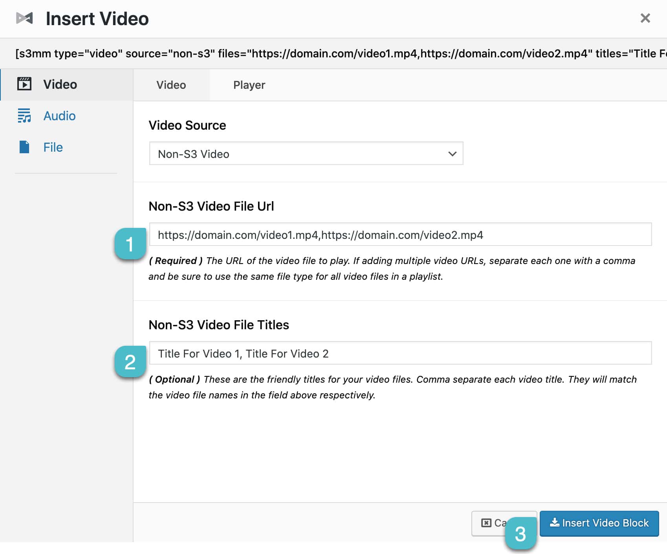667x554 pixels.
Task: Focus the Non-S3 Video File Titles field
Action: 400,353
